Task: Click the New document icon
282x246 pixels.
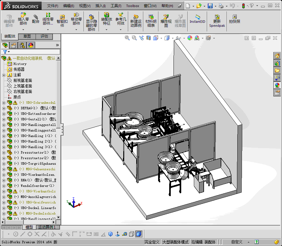Action: coord(188,6)
